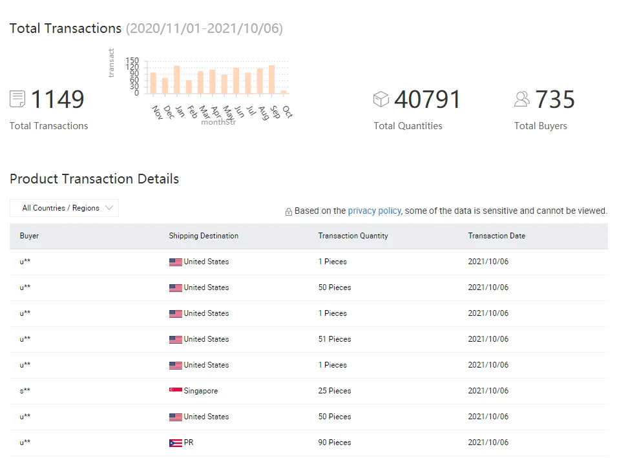Click the January bar in the chart
This screenshot has width=617, height=458.
[176, 79]
